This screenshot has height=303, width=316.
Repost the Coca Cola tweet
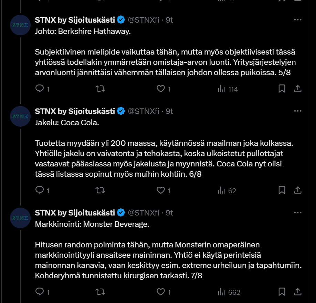coord(100,190)
